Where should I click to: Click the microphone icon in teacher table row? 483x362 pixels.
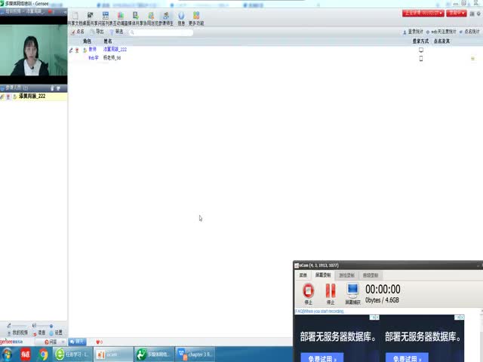coord(71,50)
